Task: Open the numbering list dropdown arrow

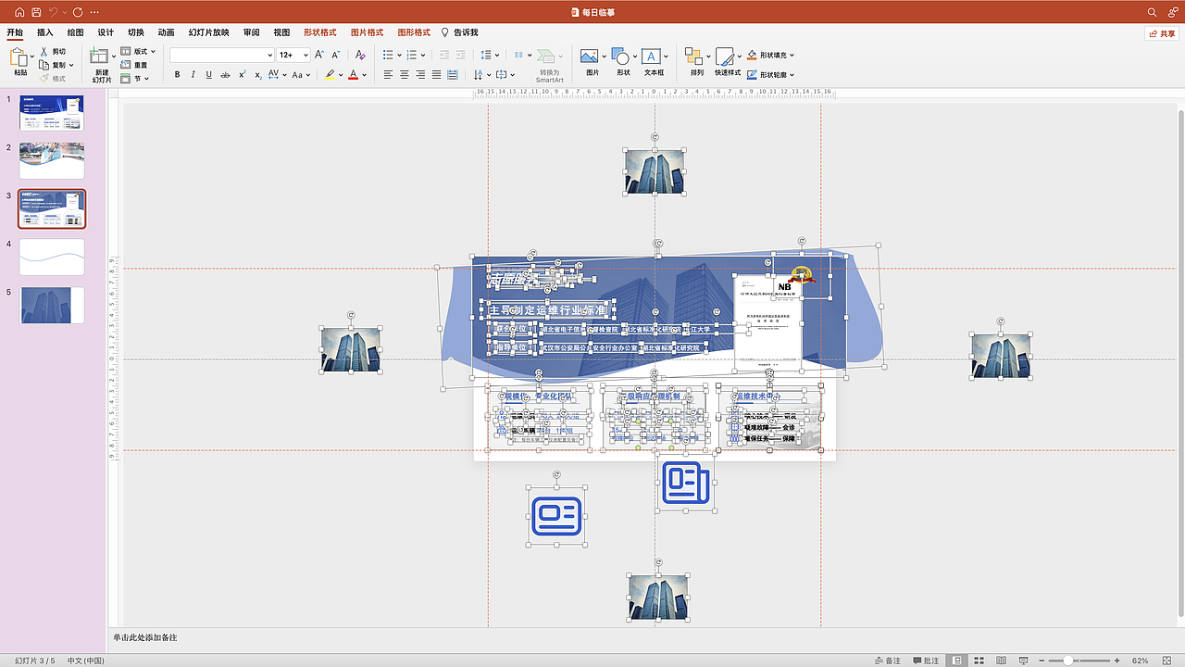Action: (424, 55)
